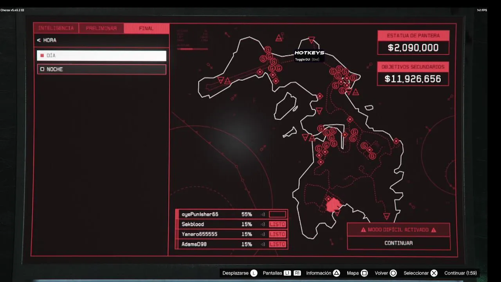Choose the DÍA time option
The width and height of the screenshot is (501, 282).
click(x=101, y=56)
